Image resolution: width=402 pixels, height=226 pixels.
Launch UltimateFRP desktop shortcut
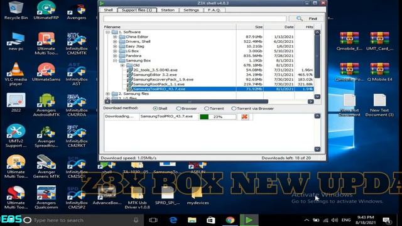point(46,10)
